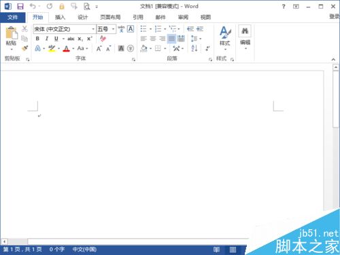This screenshot has height=255, width=340.
Task: Click the Shading paint bucket color button
Action: (143, 48)
